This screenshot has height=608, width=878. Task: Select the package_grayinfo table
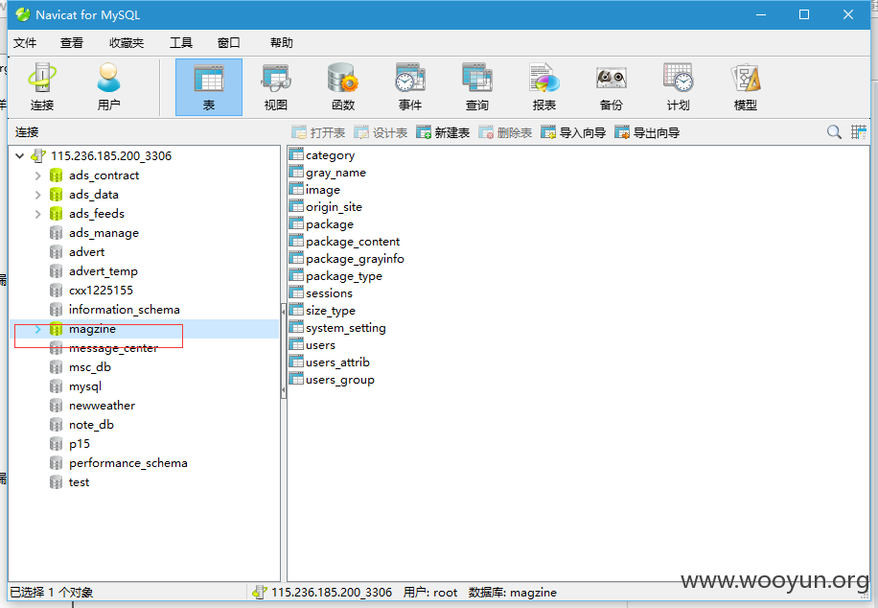(x=347, y=259)
